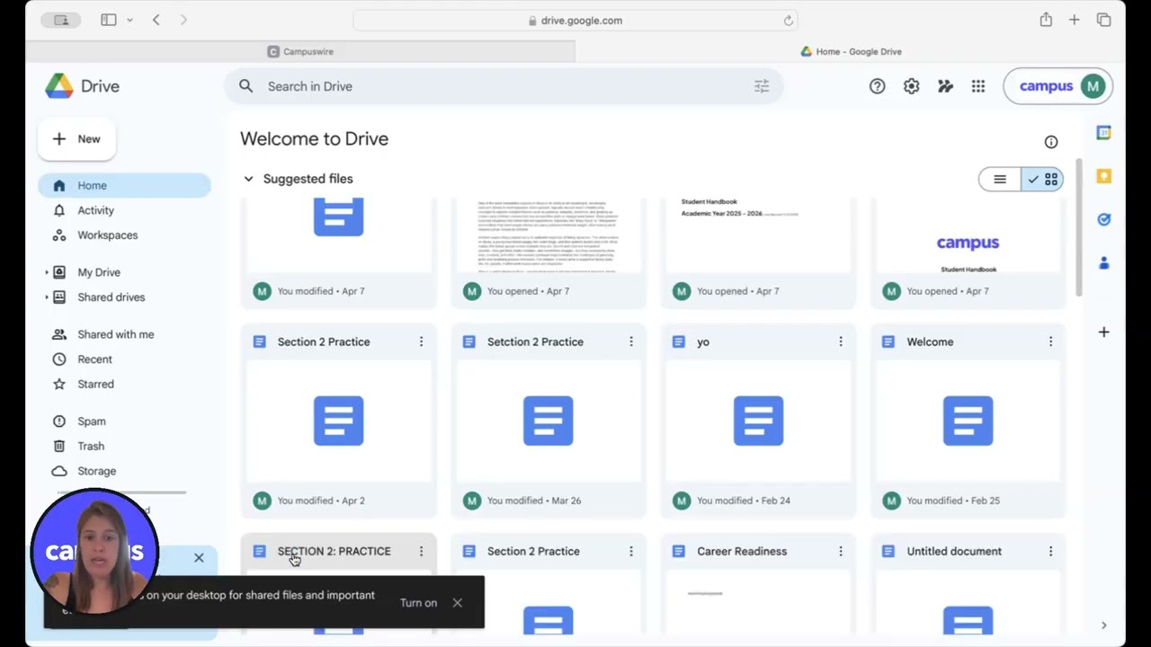Open more actions for Career Readiness

click(841, 551)
